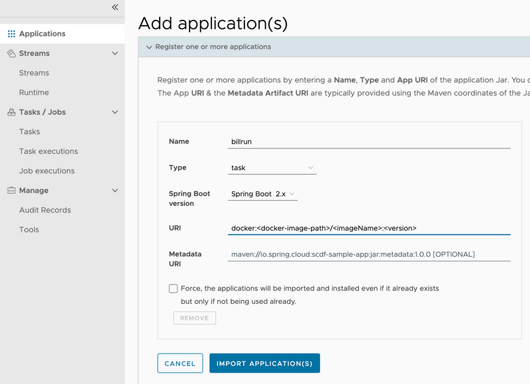Click IMPORT APPLICATION(S) button
The height and width of the screenshot is (384, 530).
tap(264, 363)
